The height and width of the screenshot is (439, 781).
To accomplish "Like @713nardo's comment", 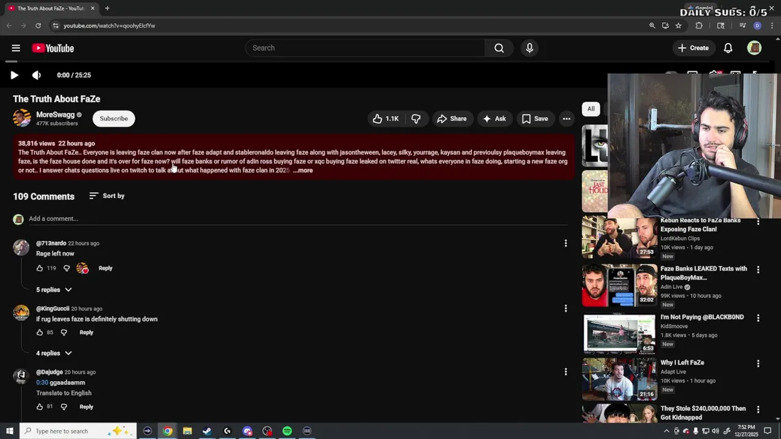I will 40,268.
